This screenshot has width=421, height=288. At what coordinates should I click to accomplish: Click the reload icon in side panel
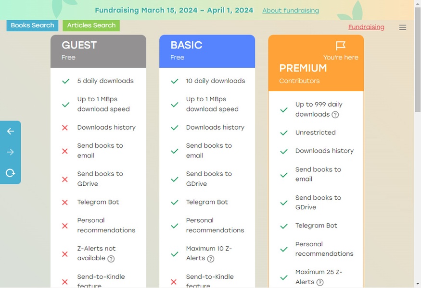[x=11, y=173]
